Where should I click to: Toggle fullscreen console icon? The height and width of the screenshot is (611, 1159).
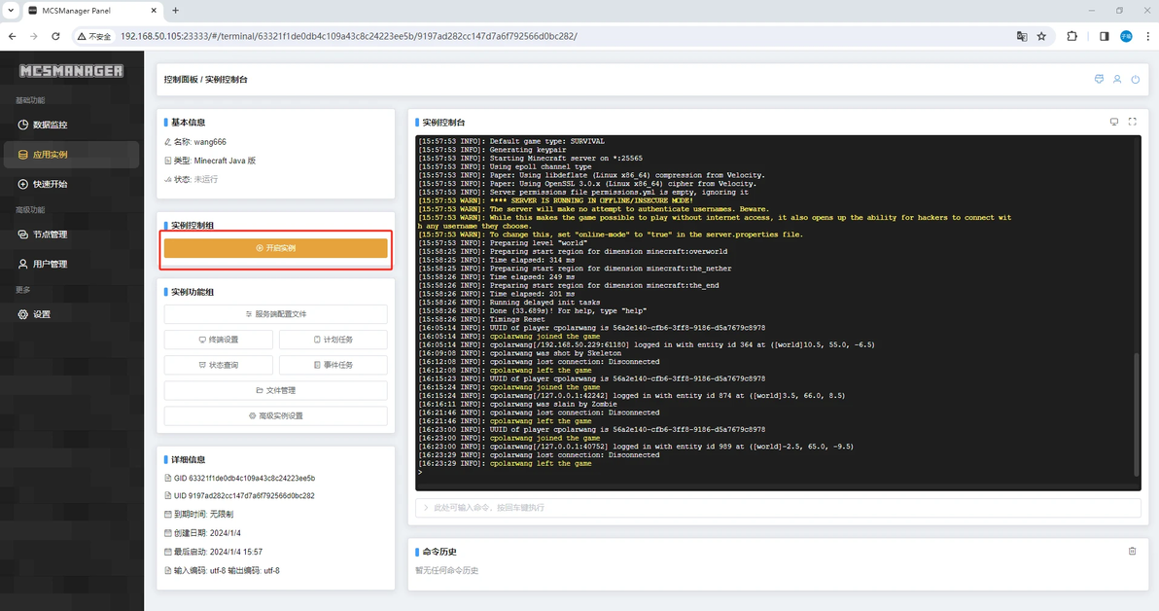coord(1133,122)
